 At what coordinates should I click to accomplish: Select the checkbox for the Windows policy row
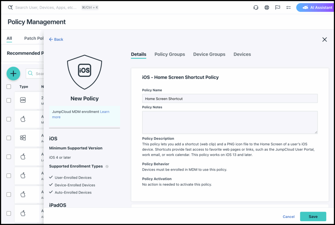9,138
